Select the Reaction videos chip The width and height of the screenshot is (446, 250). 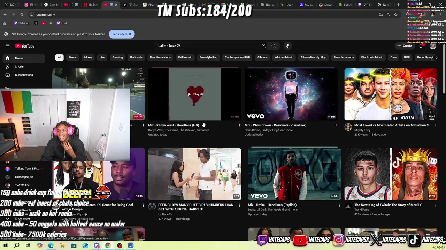pos(160,57)
